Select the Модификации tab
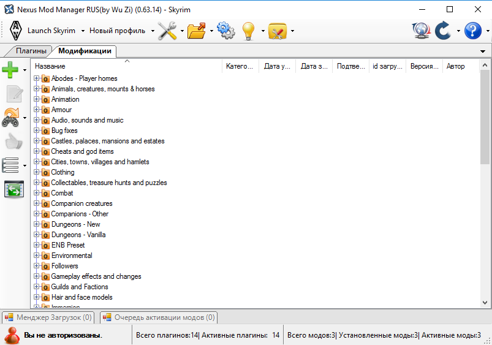Image resolution: width=492 pixels, height=345 pixels. pos(85,51)
